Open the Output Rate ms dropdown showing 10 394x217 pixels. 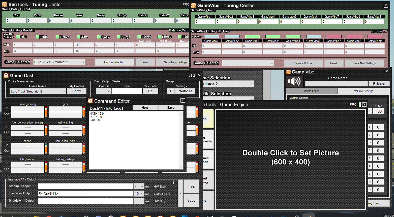tap(139, 194)
